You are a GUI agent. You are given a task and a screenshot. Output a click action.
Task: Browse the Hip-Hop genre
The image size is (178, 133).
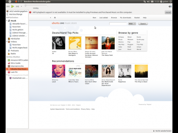[x=121, y=44]
